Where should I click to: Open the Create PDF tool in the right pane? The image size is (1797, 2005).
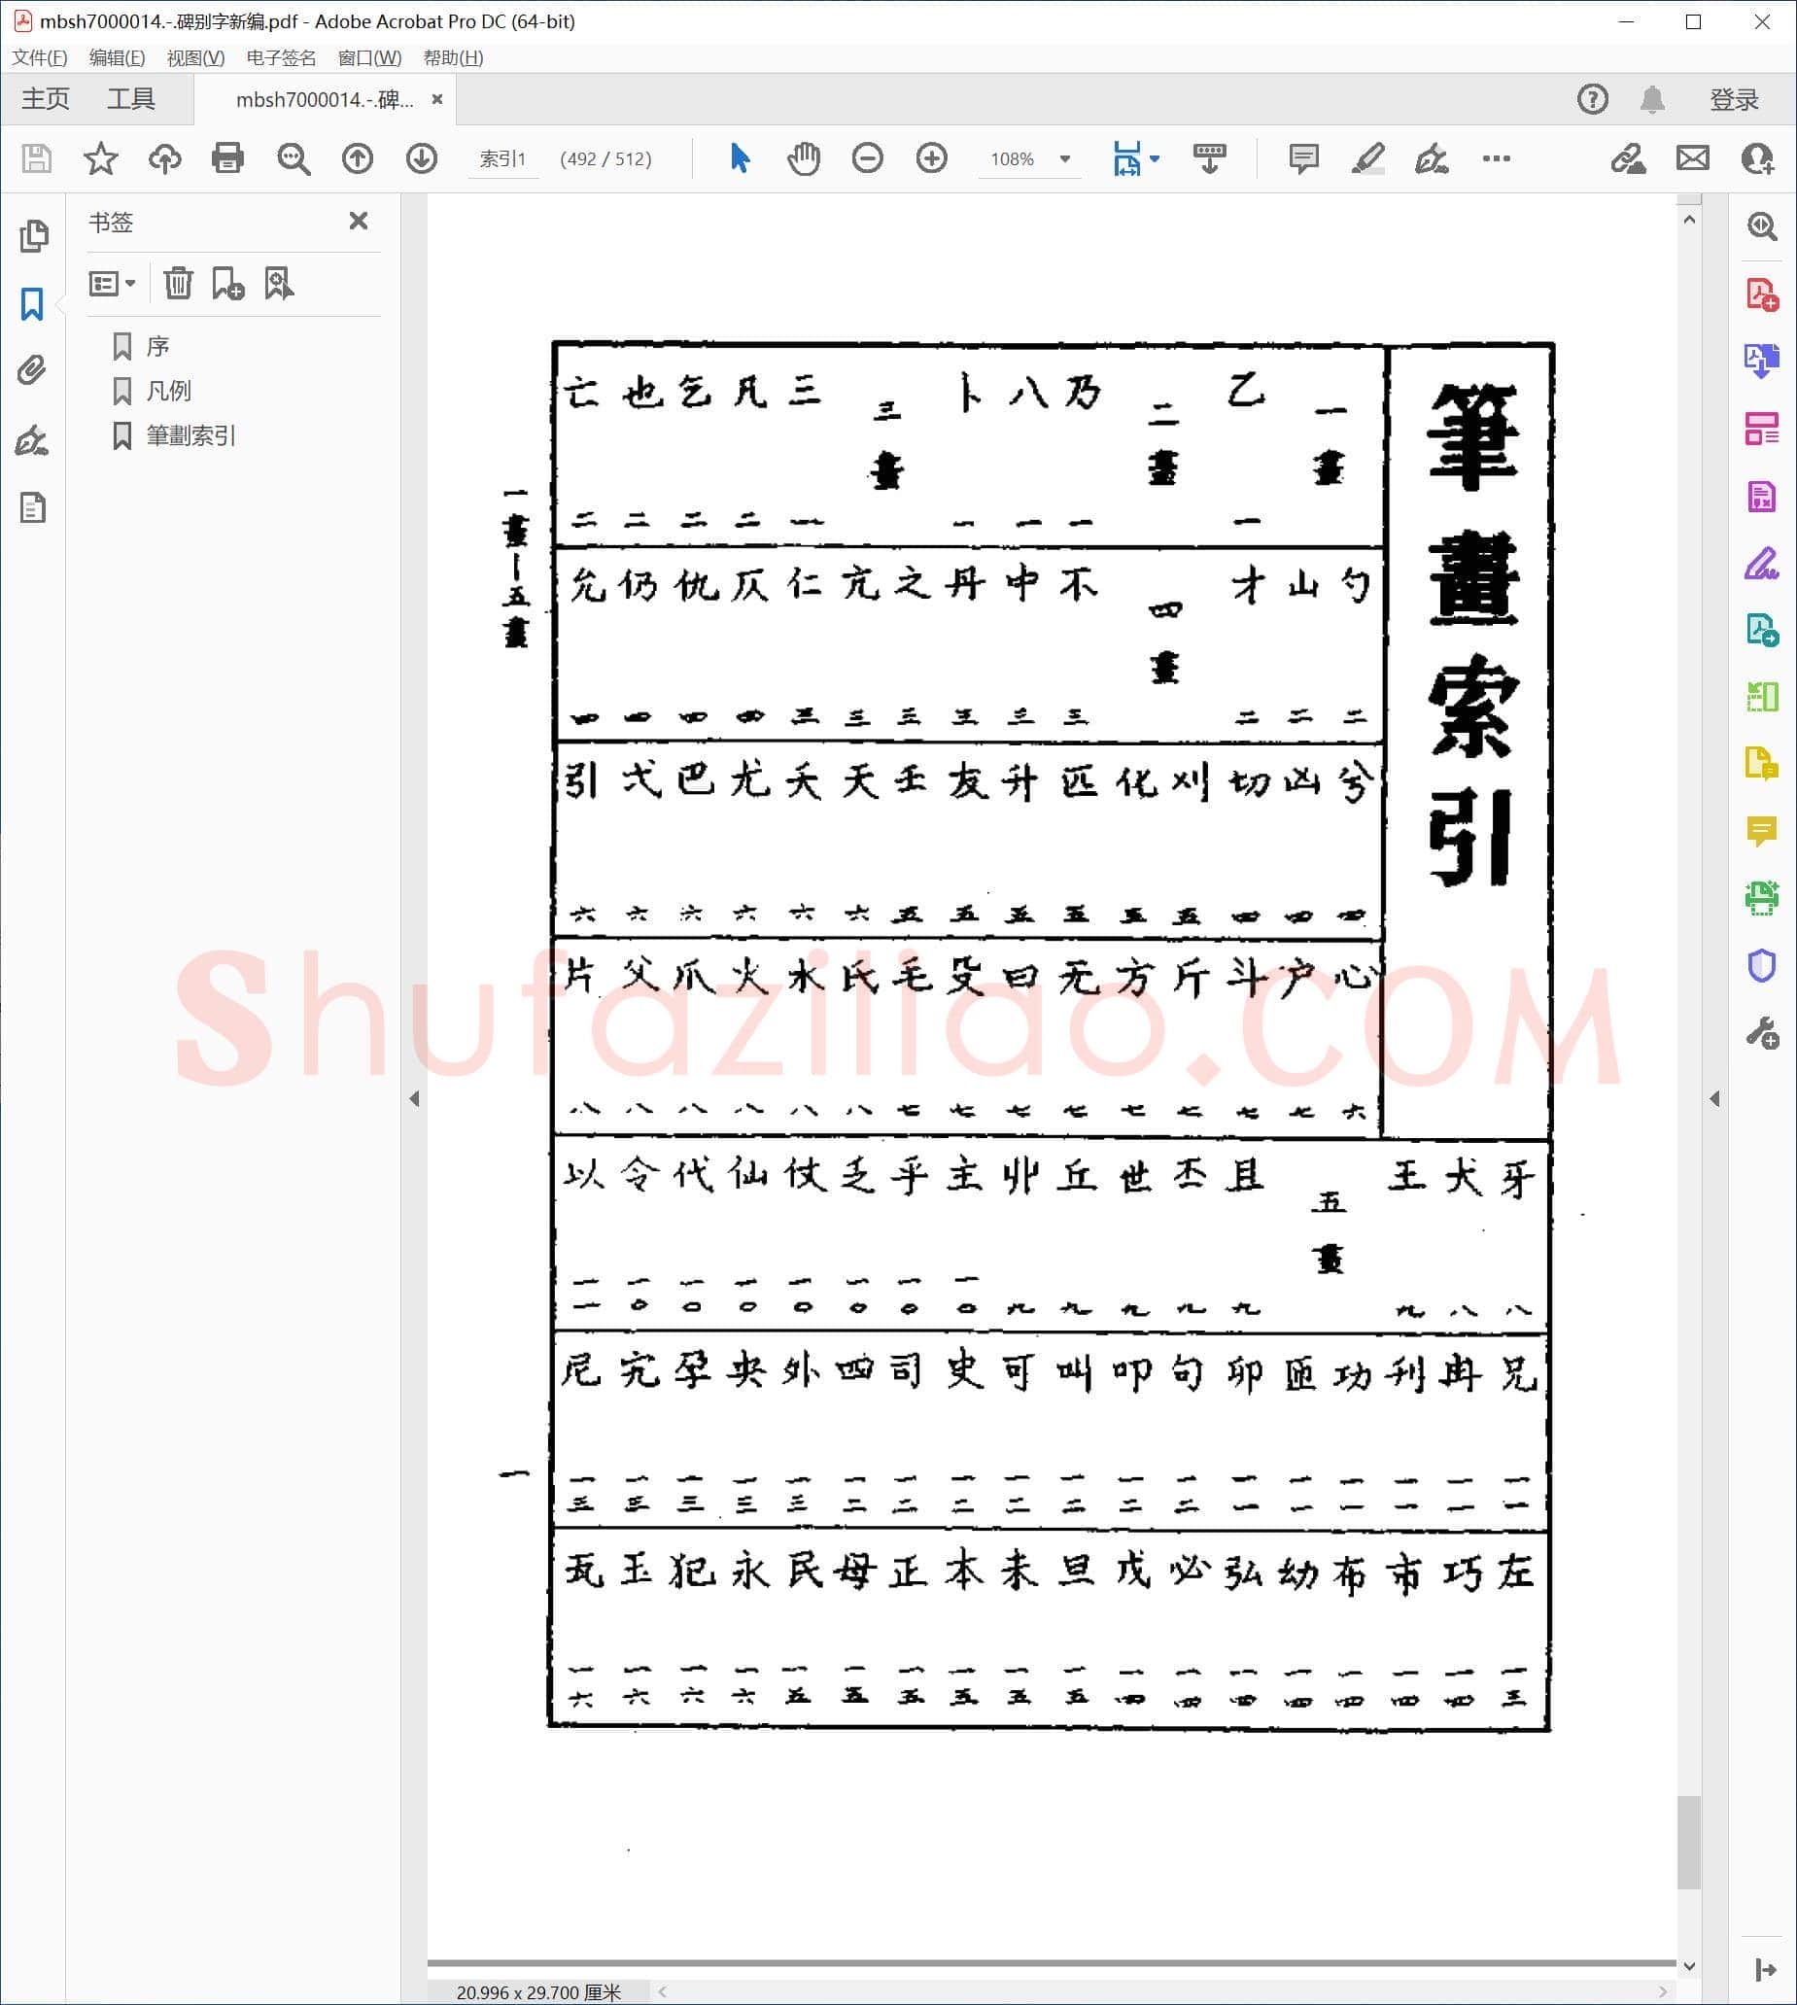click(1762, 294)
